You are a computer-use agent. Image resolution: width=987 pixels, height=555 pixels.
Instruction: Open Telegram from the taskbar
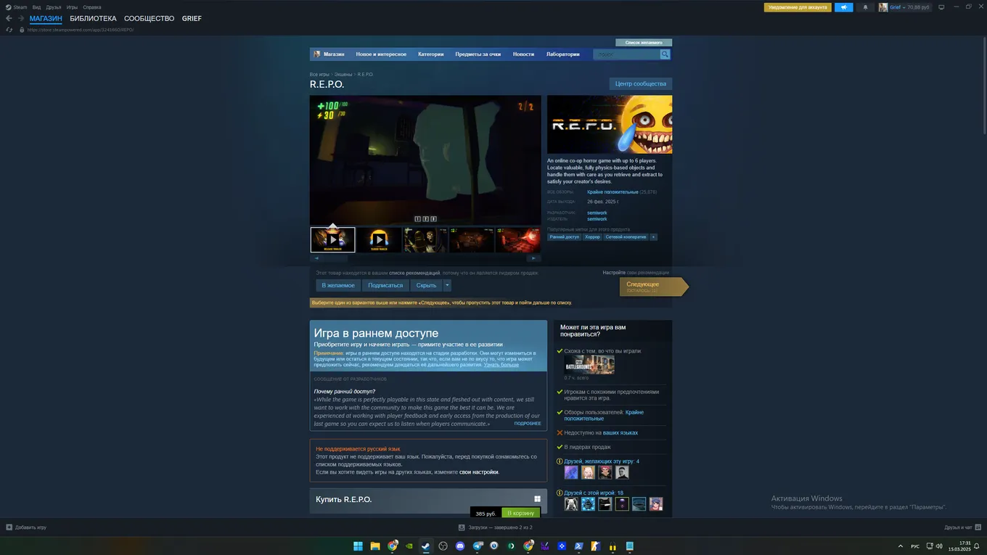(x=478, y=546)
